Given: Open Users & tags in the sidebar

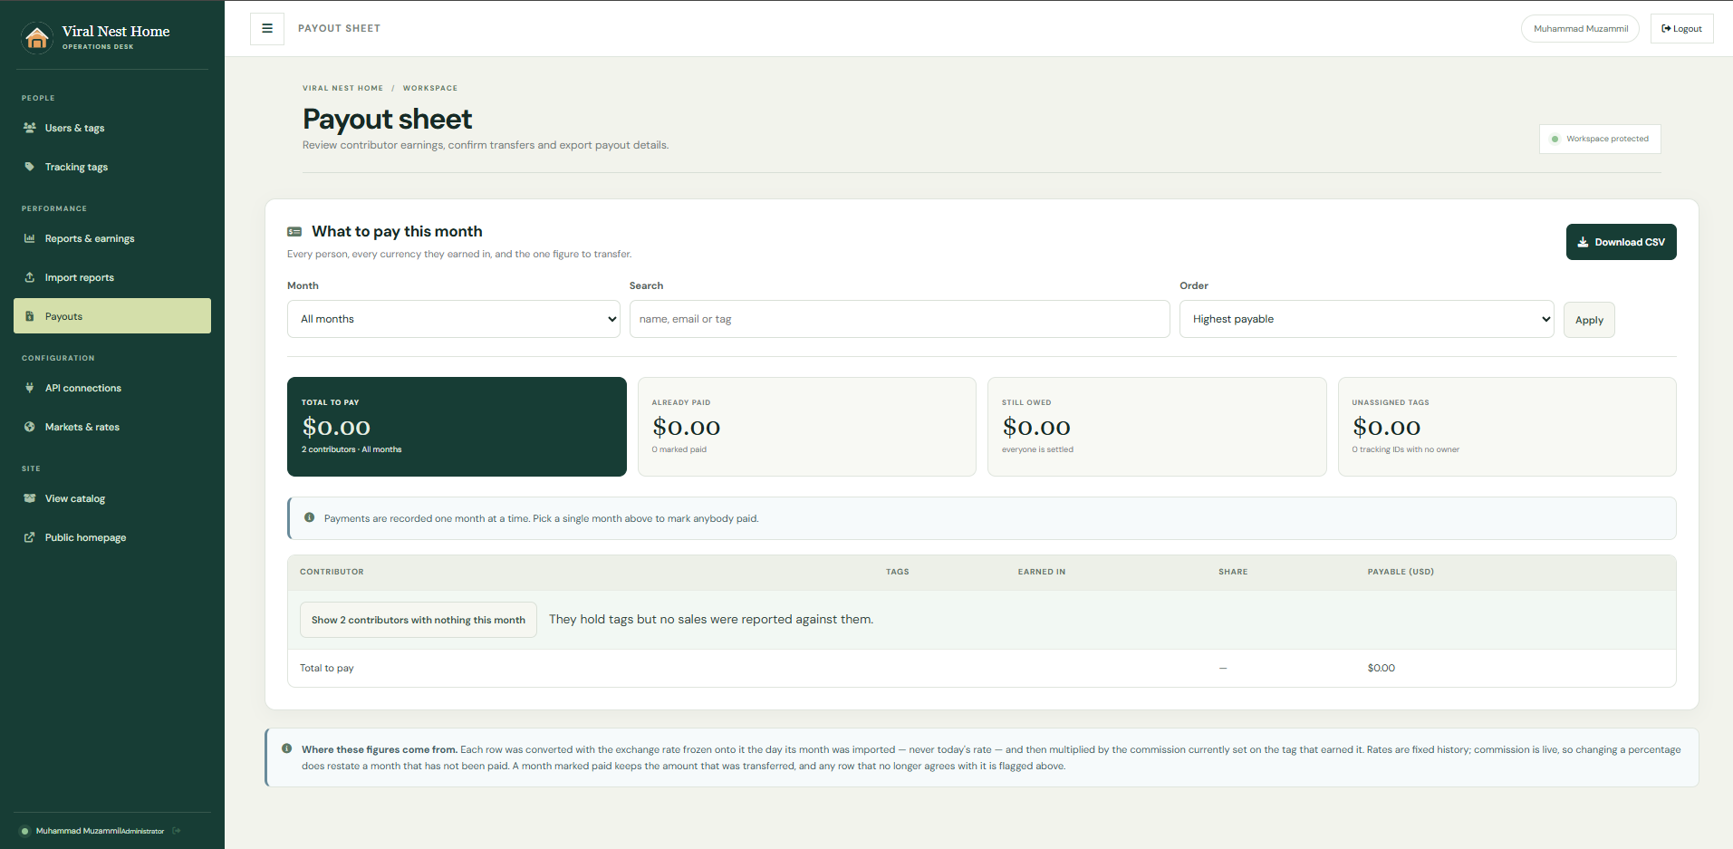Looking at the screenshot, I should pos(112,128).
